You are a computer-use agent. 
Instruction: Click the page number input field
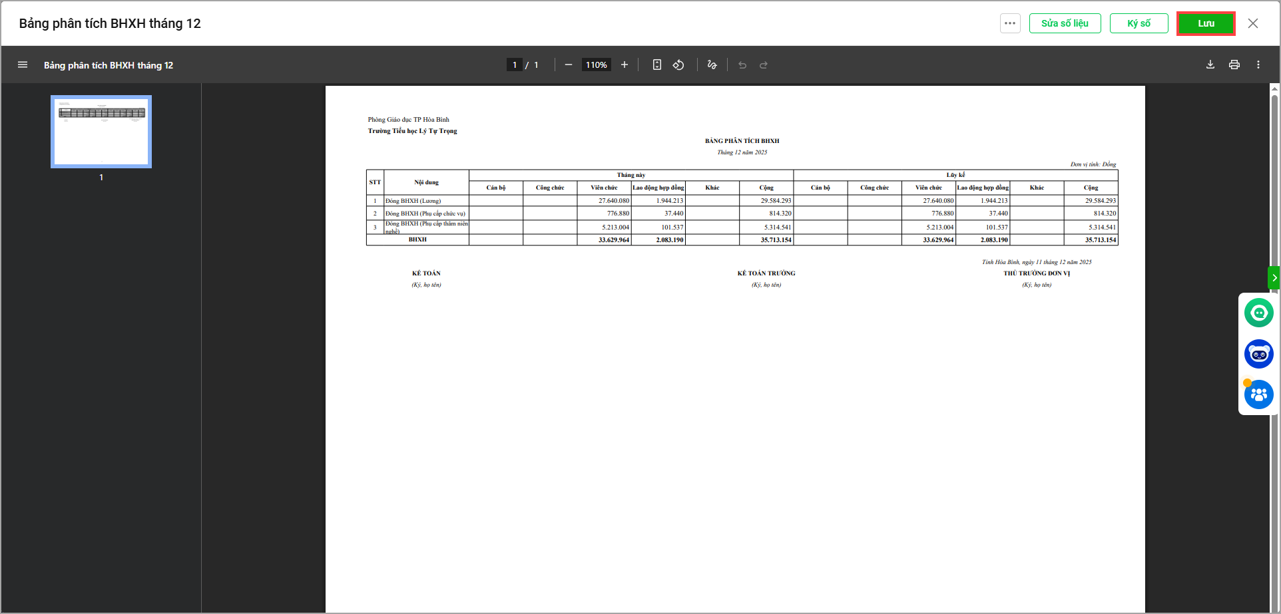(515, 65)
